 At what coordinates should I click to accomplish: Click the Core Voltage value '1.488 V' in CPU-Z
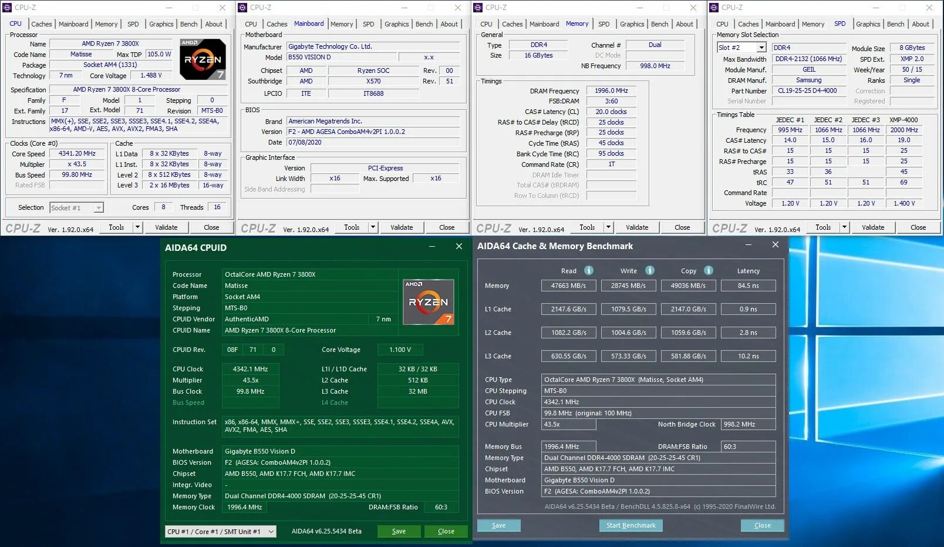pos(151,75)
